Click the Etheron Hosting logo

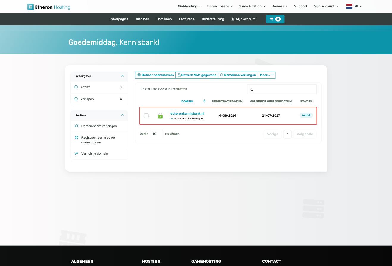click(x=49, y=7)
